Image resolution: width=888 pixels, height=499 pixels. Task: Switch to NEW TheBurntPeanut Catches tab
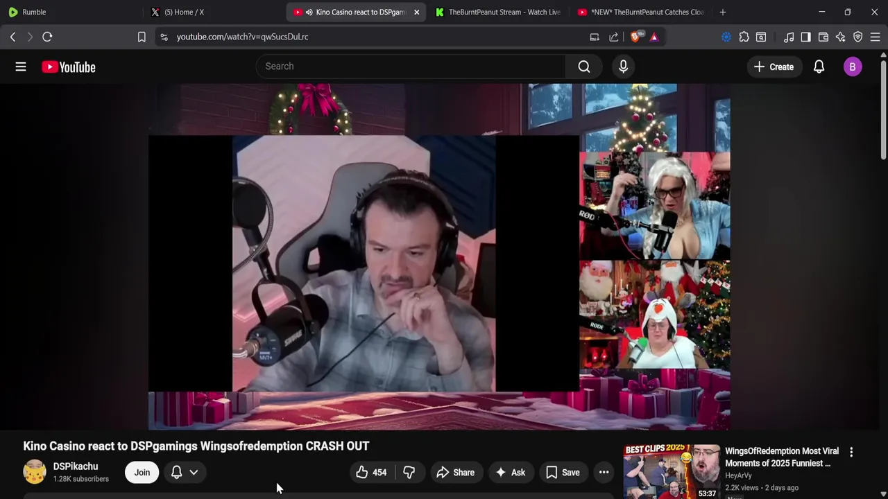[640, 12]
